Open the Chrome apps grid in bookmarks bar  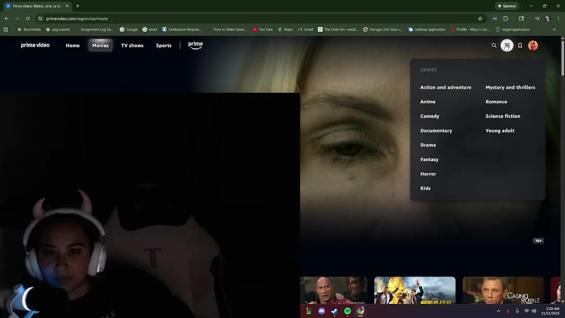(x=6, y=30)
